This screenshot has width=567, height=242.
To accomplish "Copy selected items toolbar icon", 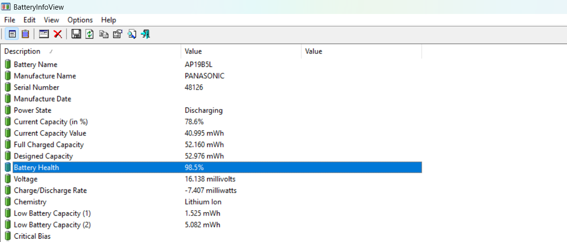I will (x=104, y=34).
